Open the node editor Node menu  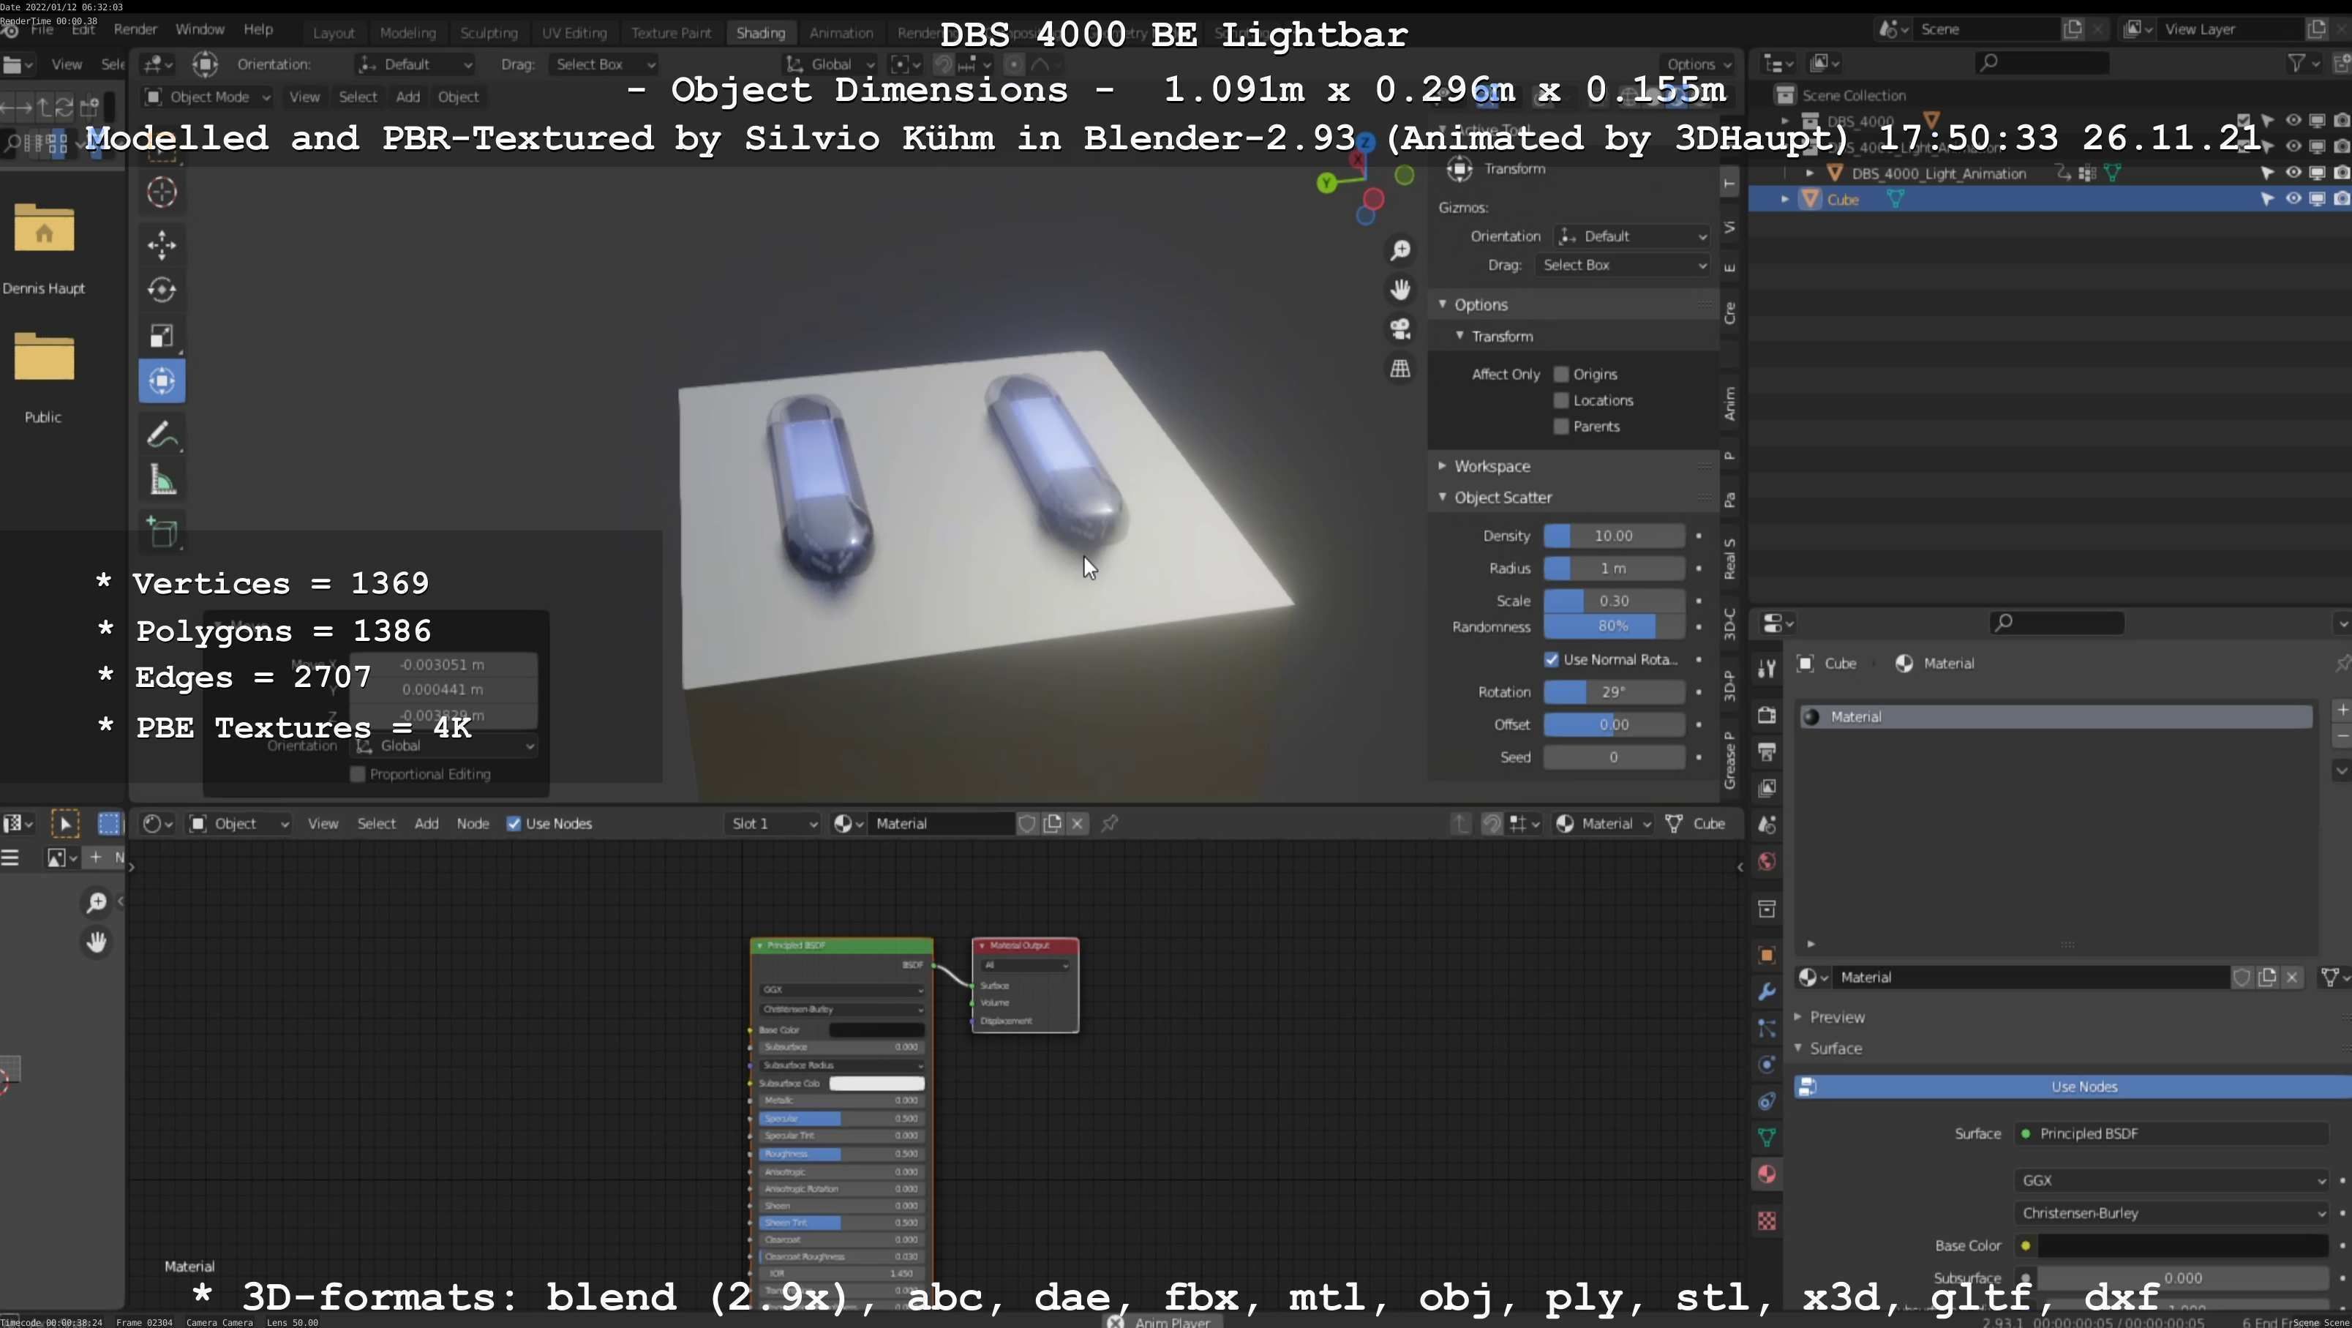pyautogui.click(x=473, y=823)
